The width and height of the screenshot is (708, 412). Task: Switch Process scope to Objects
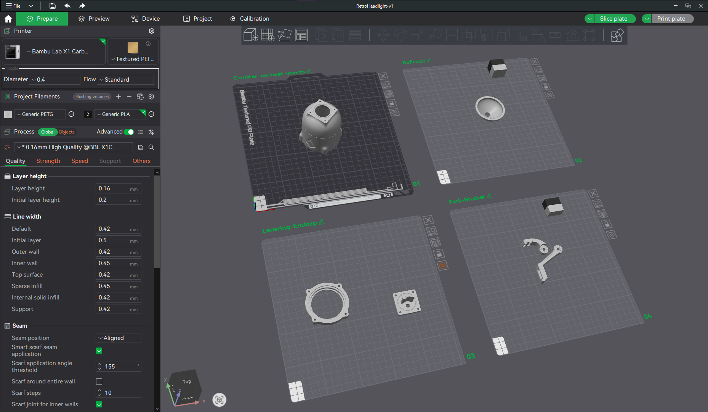coord(67,132)
